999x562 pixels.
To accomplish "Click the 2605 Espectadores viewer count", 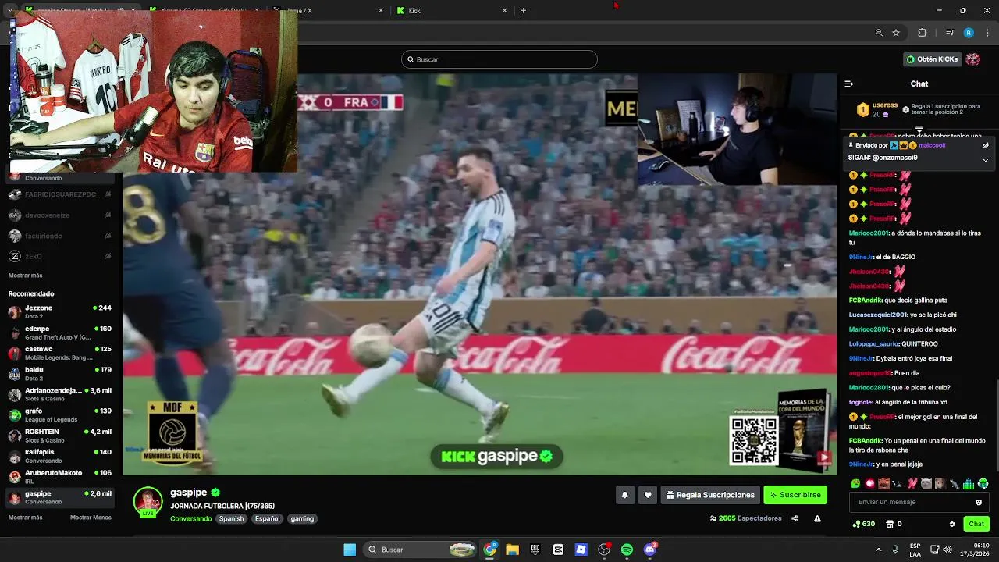I will pos(745,518).
